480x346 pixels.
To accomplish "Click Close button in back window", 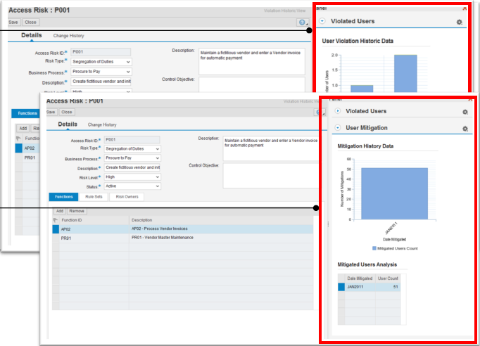I will pos(30,23).
